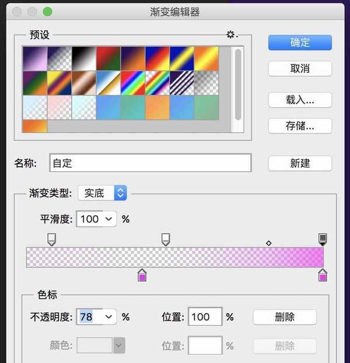
Task: Click the gradient preview bar
Action: click(x=175, y=257)
